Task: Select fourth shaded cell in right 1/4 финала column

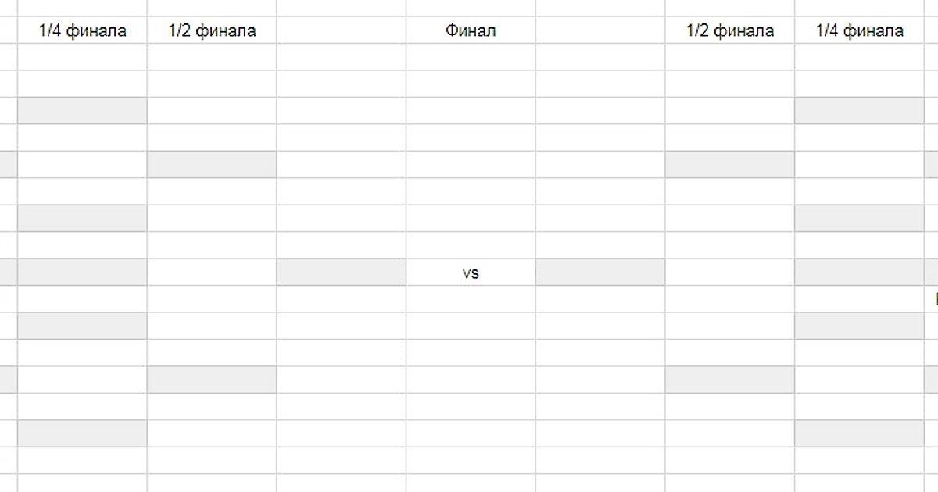Action: click(x=859, y=326)
